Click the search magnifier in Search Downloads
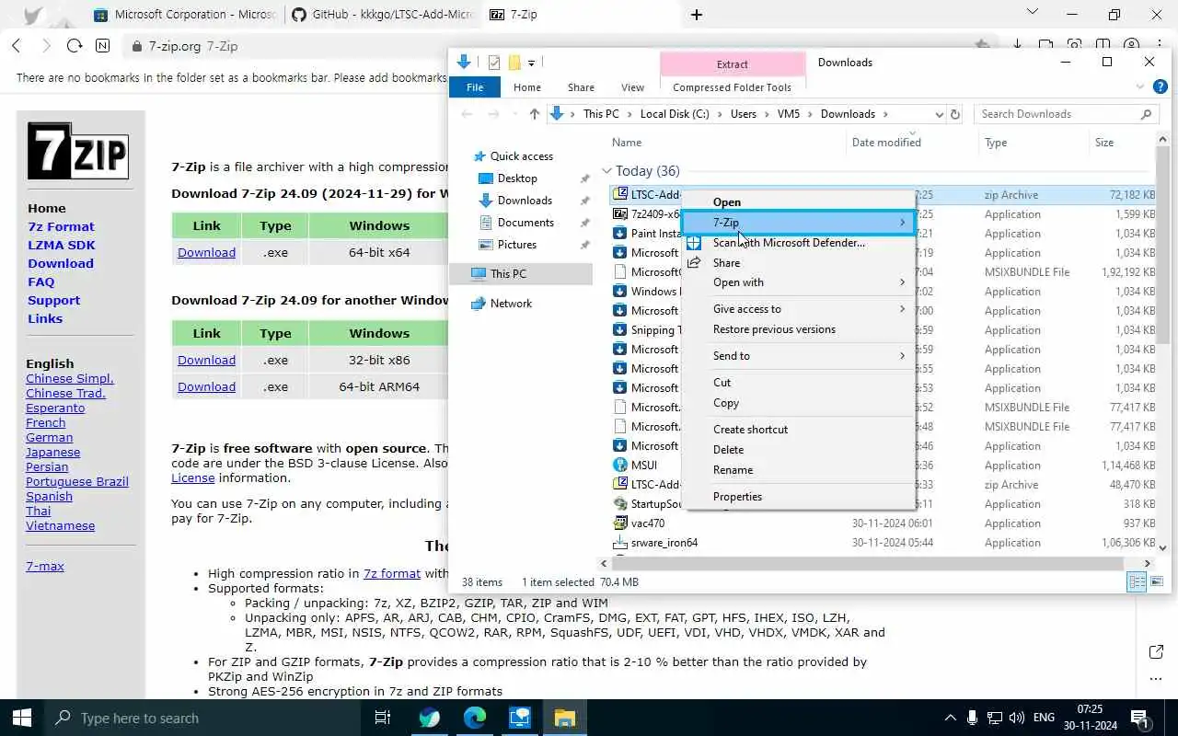Viewport: 1178px width, 736px height. (1146, 114)
